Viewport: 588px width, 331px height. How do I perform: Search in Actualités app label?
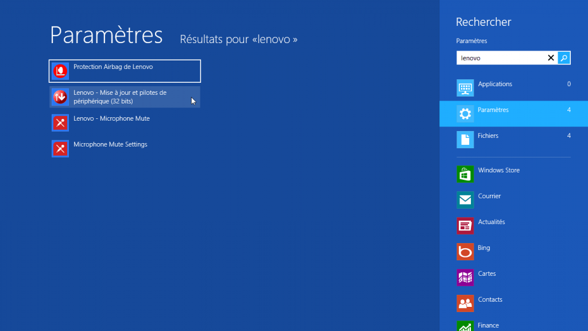pos(492,222)
